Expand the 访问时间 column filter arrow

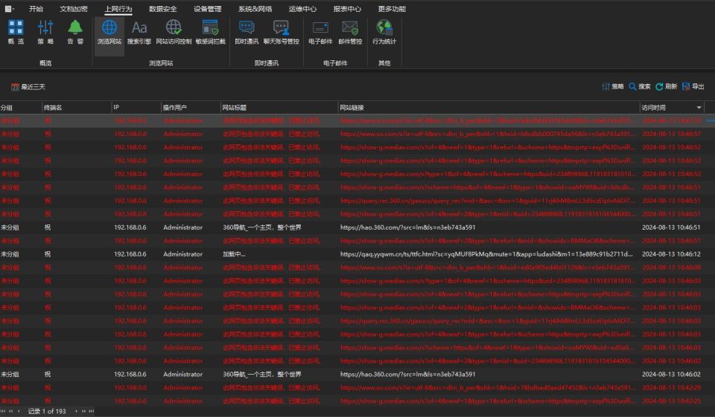[x=699, y=108]
